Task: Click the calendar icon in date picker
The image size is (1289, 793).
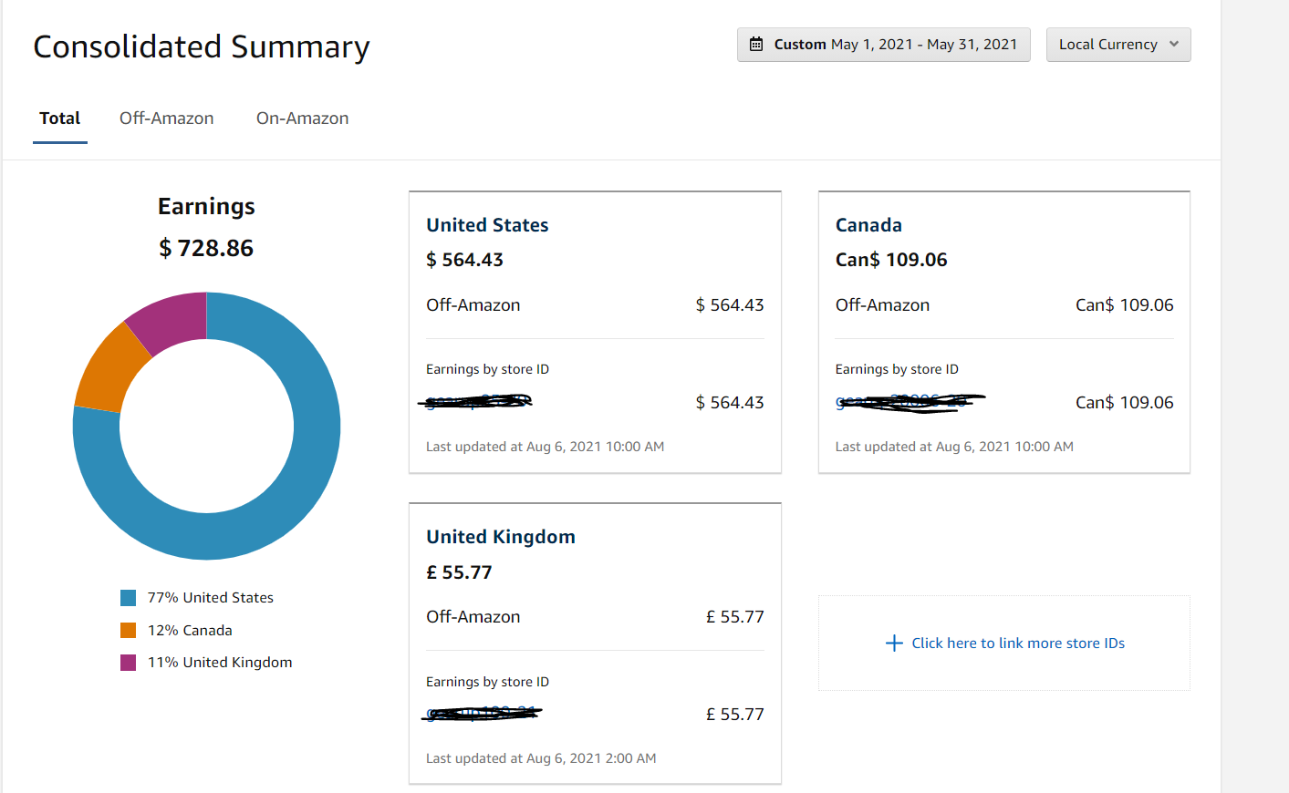Action: click(x=756, y=44)
